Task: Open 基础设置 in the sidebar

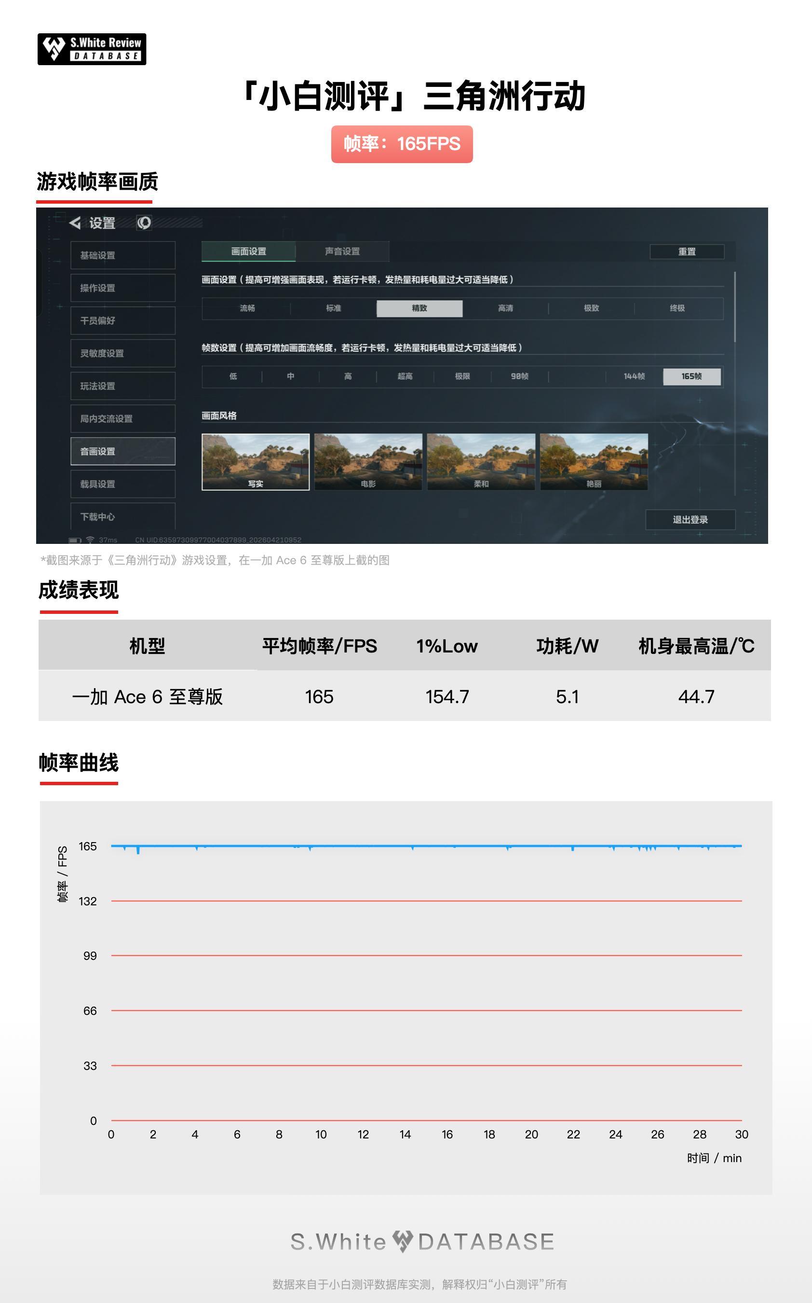Action: point(123,255)
